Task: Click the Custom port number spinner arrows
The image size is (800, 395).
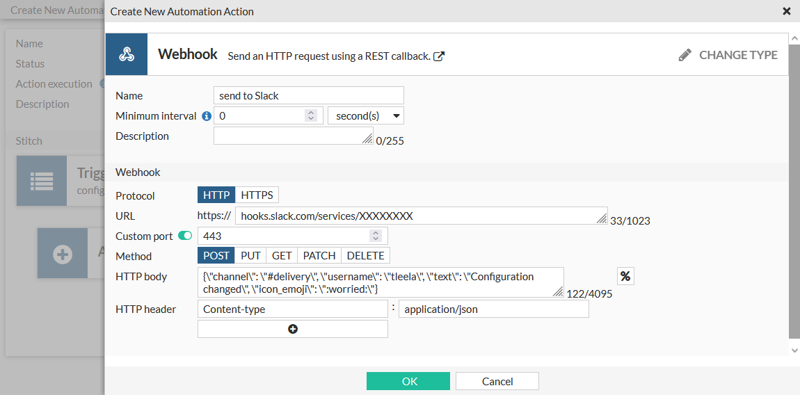Action: [x=376, y=236]
